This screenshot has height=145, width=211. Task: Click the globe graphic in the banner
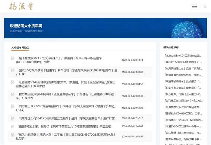click(x=186, y=30)
